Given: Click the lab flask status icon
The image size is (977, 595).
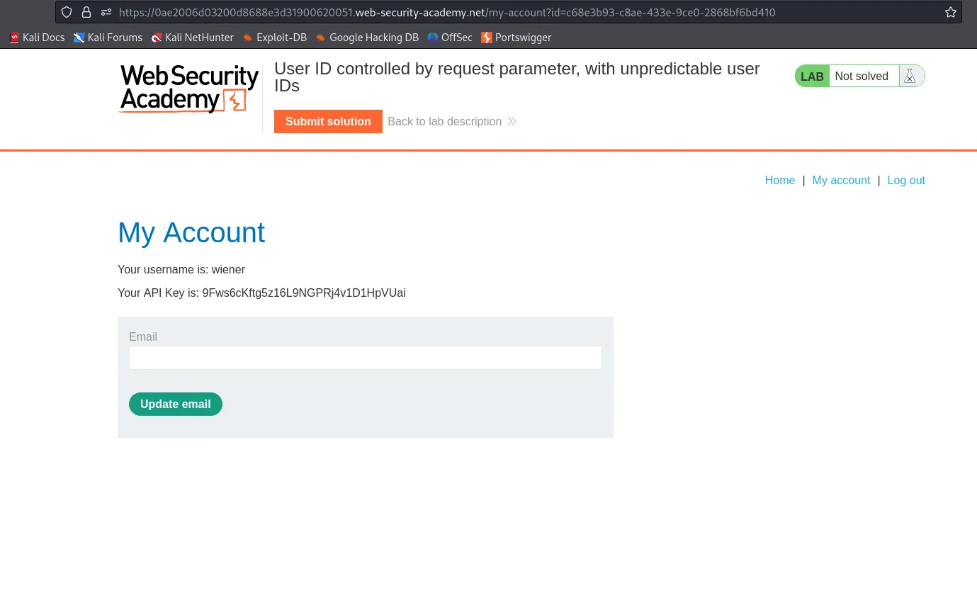Looking at the screenshot, I should click(910, 76).
